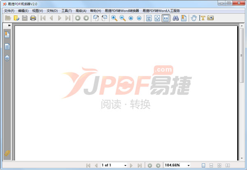Select the Text selection tool
This screenshot has height=170, width=247.
click(x=202, y=18)
